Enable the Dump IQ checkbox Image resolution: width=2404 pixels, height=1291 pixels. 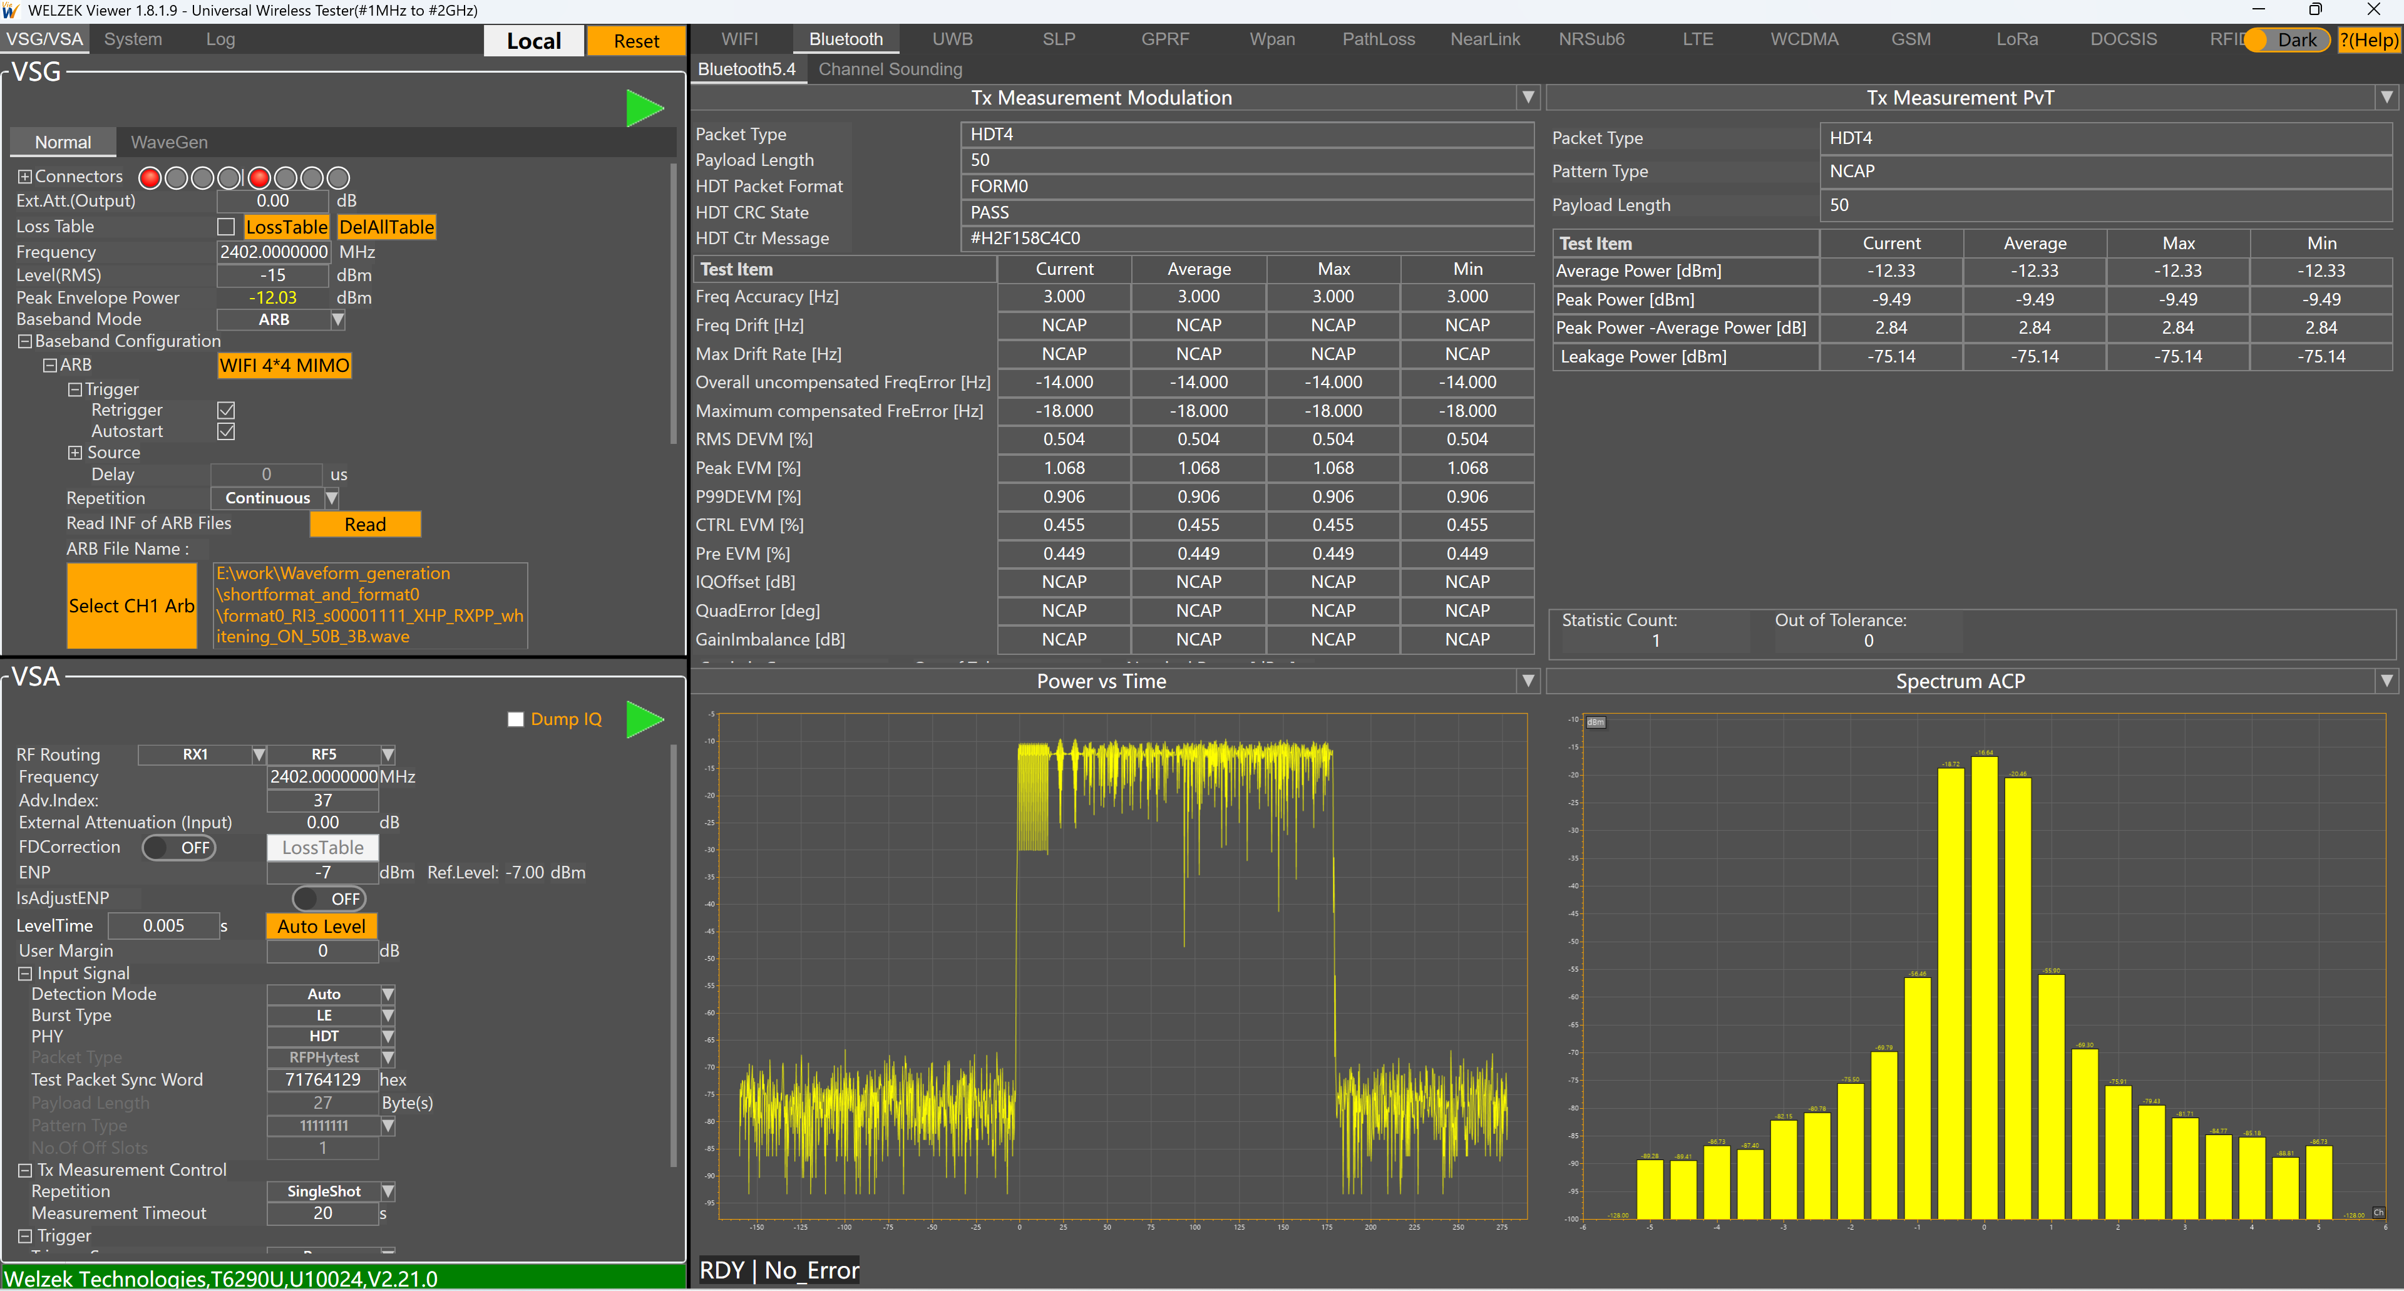click(x=515, y=719)
